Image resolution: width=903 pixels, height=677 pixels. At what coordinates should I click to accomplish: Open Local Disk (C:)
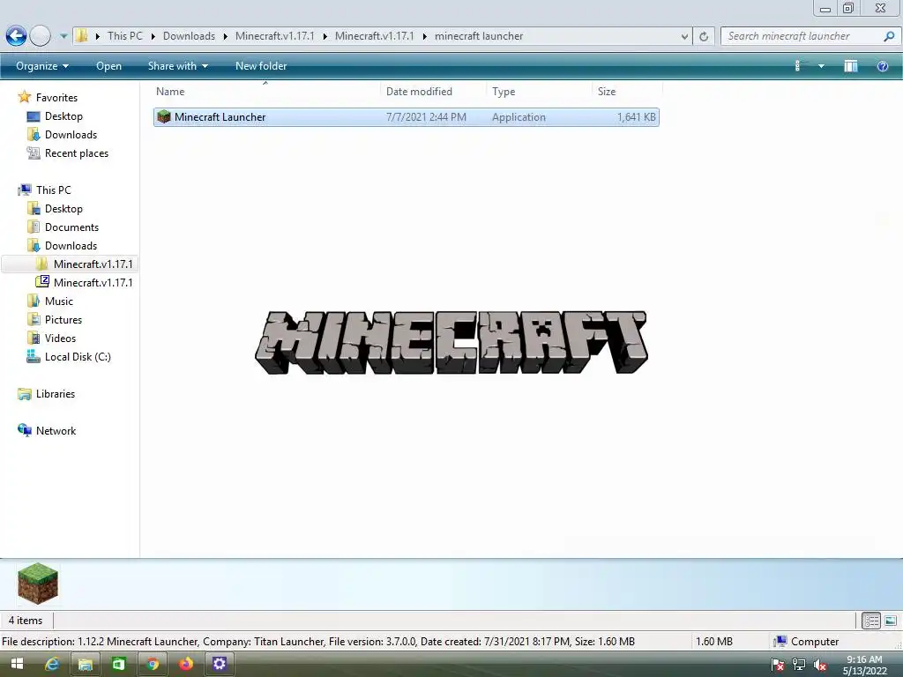point(78,356)
